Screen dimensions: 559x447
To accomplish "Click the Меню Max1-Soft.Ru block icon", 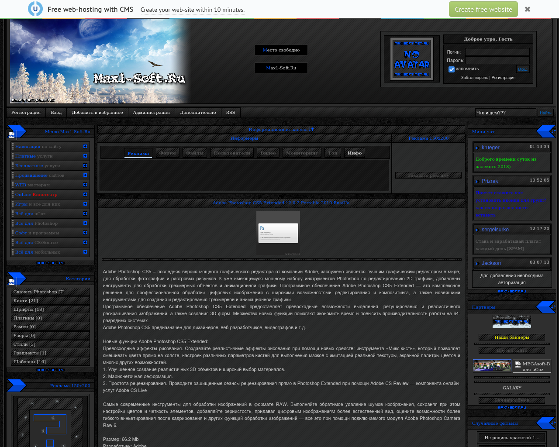I will pos(12,134).
